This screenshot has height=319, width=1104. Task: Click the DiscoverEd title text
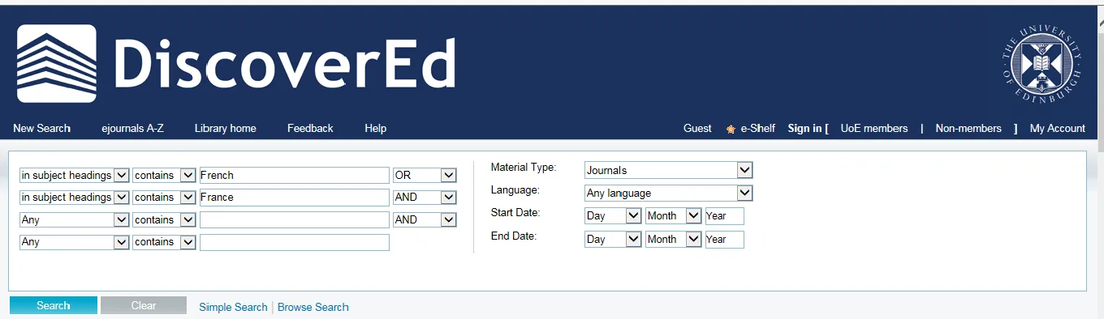click(x=285, y=63)
